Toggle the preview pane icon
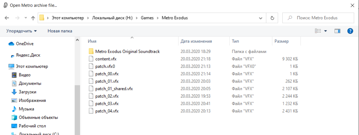 [337, 31]
